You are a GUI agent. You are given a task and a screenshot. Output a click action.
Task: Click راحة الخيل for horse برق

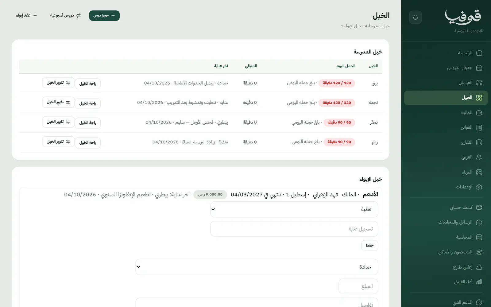pyautogui.click(x=88, y=84)
